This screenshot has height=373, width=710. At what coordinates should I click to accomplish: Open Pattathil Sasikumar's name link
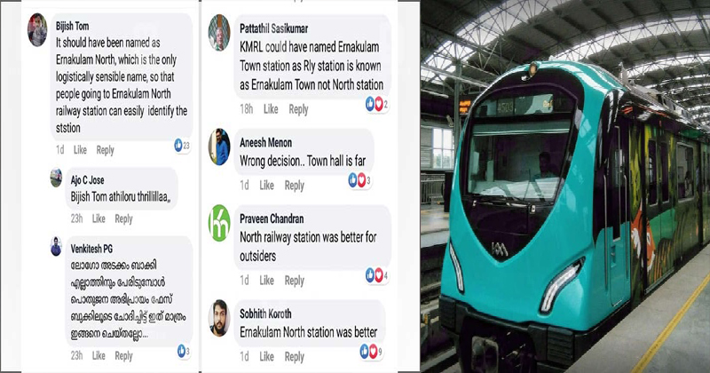tap(273, 28)
